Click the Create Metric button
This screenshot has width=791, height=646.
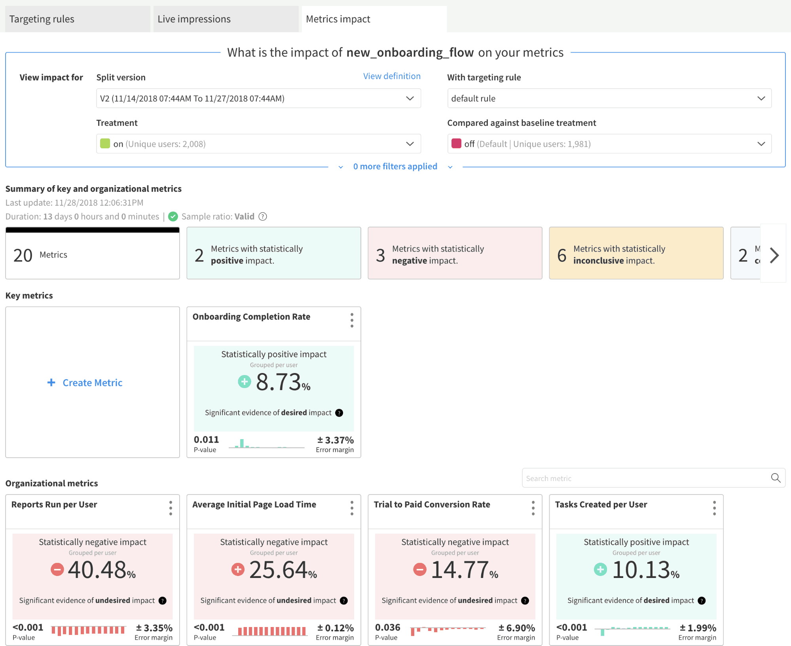pyautogui.click(x=85, y=383)
